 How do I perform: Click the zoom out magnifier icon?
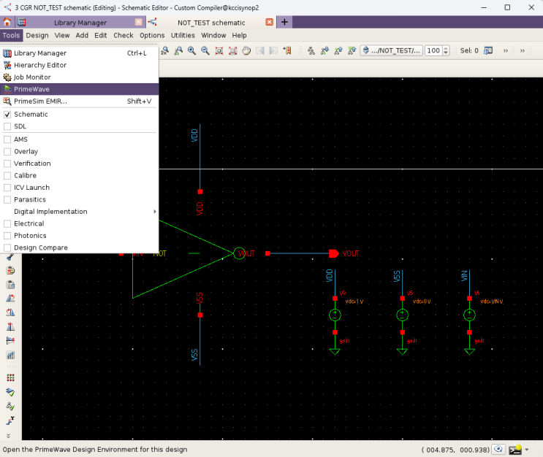pyautogui.click(x=205, y=50)
